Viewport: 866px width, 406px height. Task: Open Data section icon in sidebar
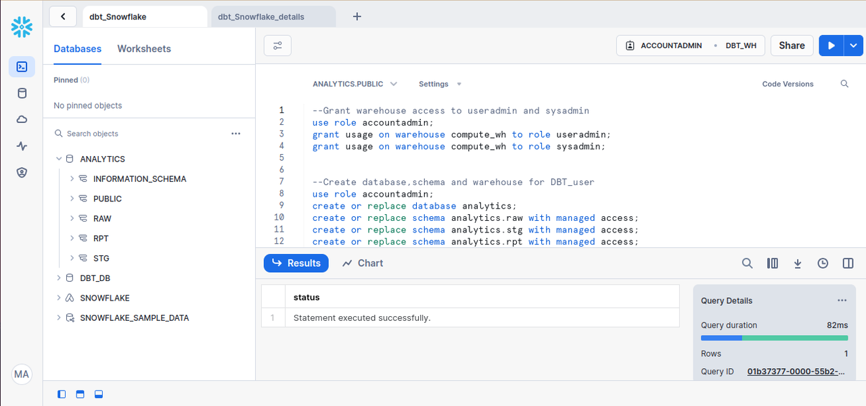tap(22, 93)
